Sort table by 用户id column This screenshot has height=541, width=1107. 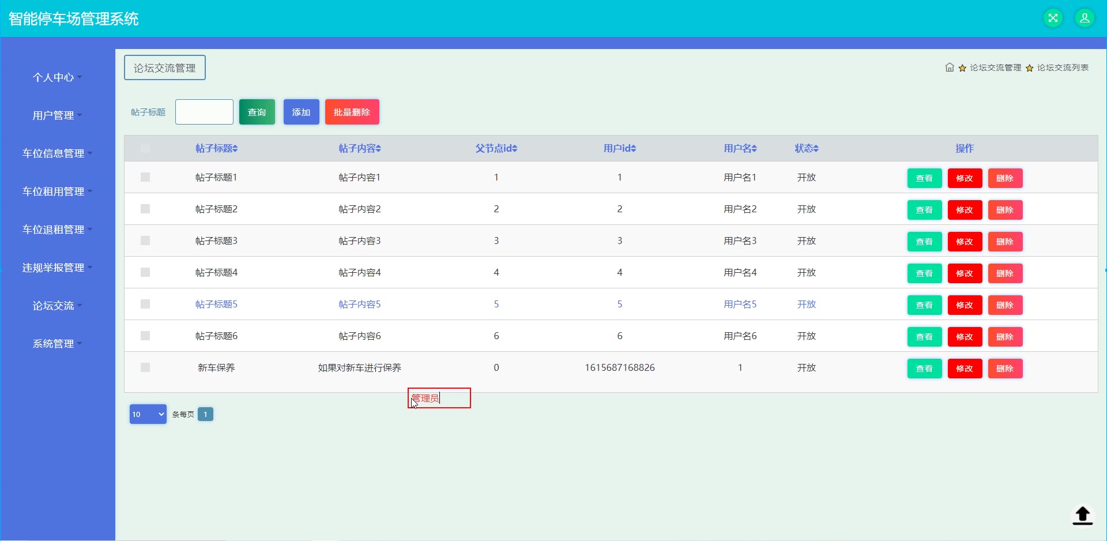tap(620, 148)
